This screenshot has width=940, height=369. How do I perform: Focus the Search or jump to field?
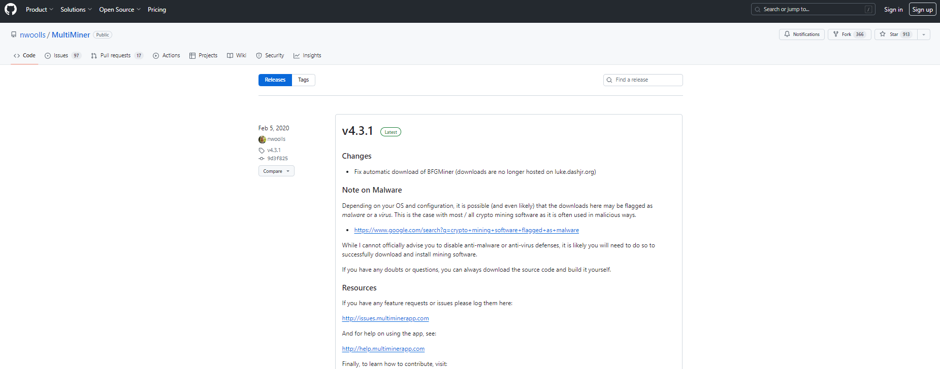click(x=813, y=9)
